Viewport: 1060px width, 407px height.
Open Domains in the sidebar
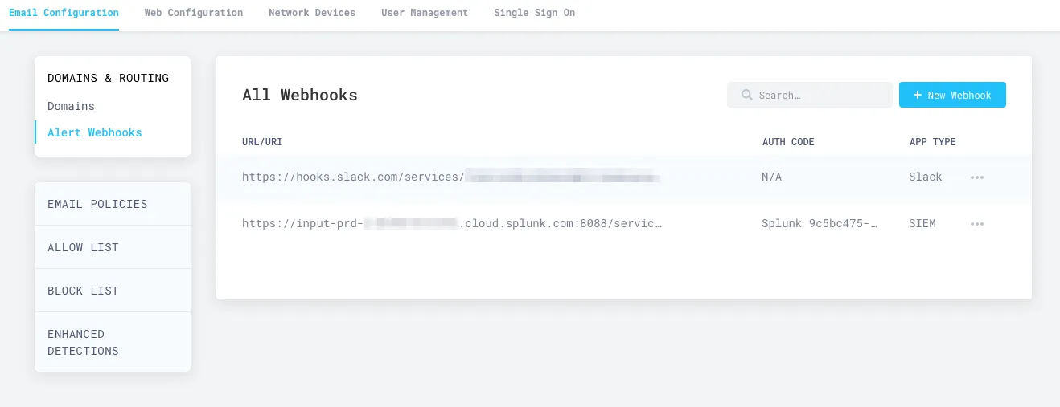coord(71,106)
